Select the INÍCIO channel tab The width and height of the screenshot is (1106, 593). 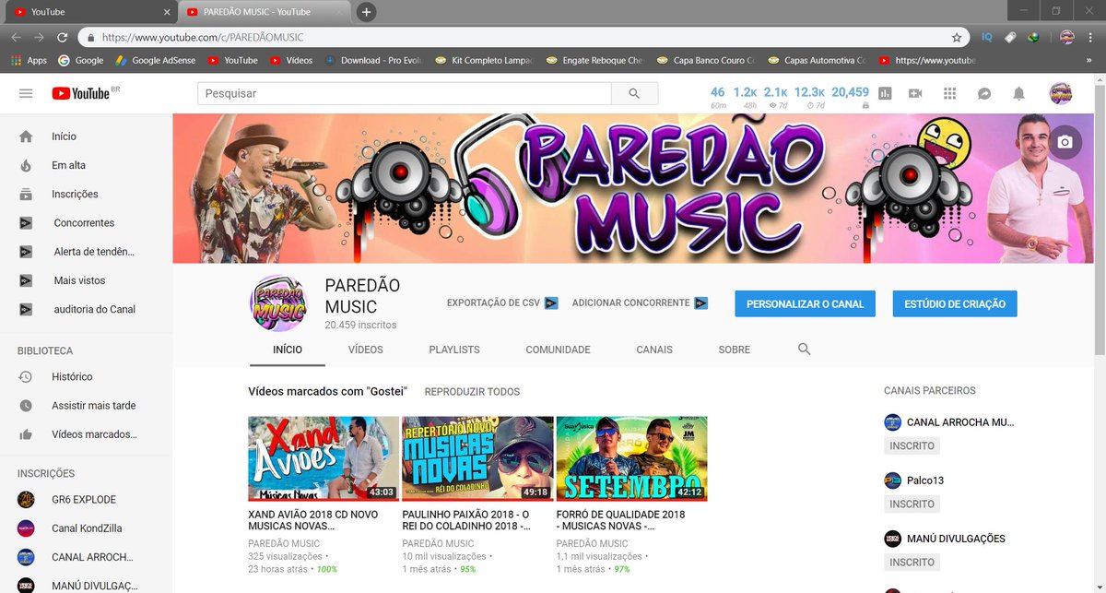pyautogui.click(x=287, y=350)
